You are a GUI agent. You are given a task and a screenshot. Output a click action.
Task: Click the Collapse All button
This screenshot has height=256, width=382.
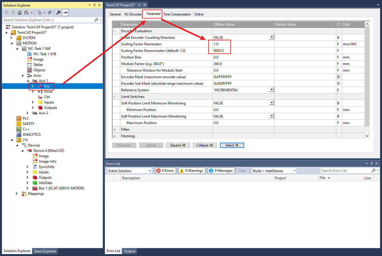(x=205, y=145)
